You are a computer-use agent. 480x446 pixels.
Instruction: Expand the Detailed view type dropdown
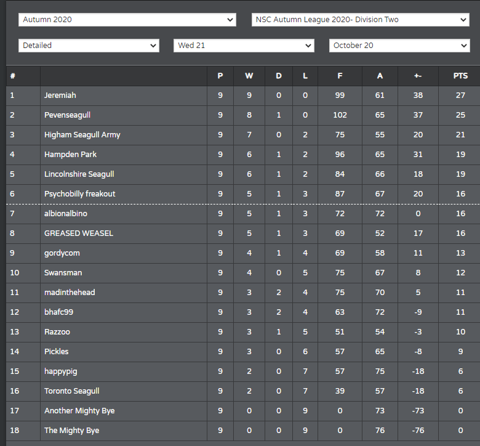[89, 46]
